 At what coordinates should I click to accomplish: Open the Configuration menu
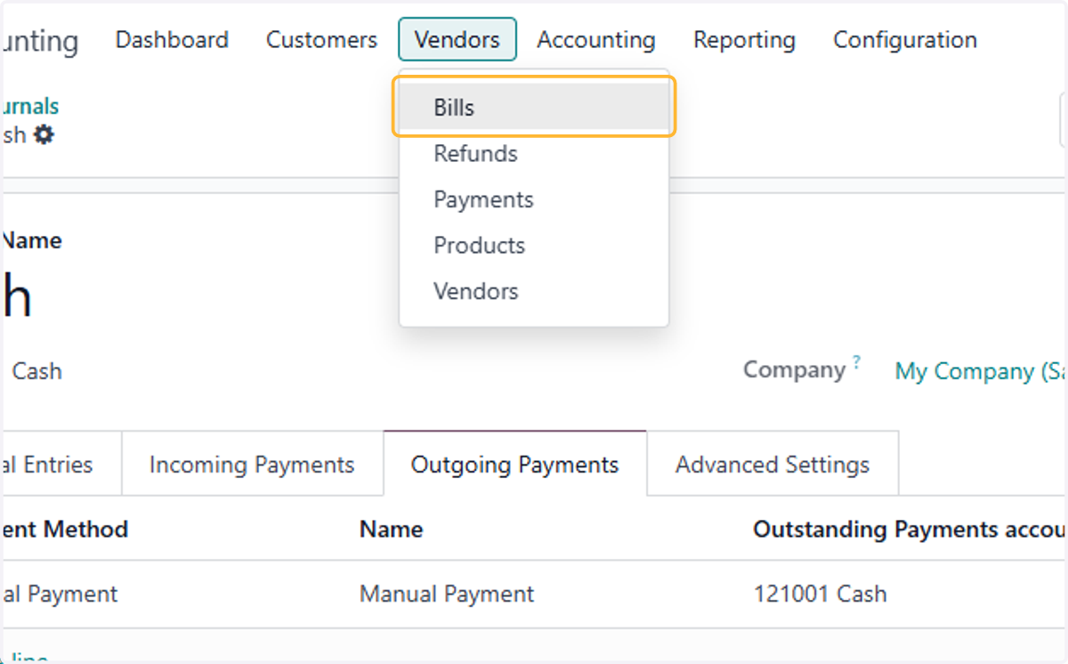(x=905, y=40)
